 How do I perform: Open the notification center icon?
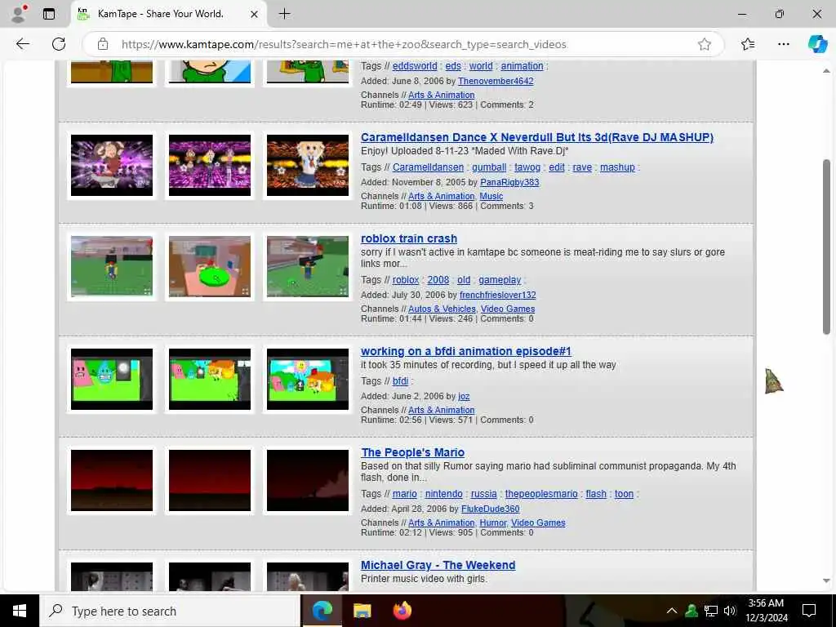click(x=809, y=611)
